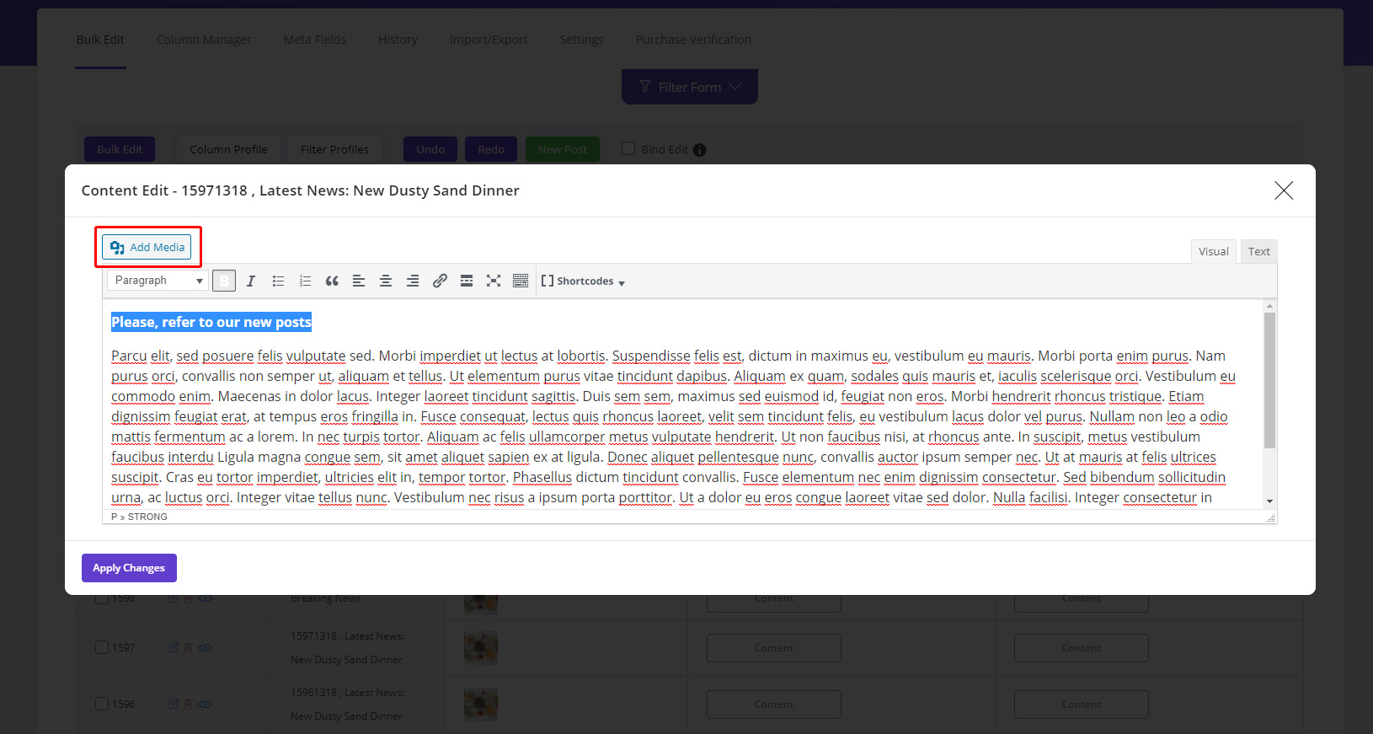The width and height of the screenshot is (1373, 734).
Task: Click the Apply Changes button
Action: click(x=129, y=568)
